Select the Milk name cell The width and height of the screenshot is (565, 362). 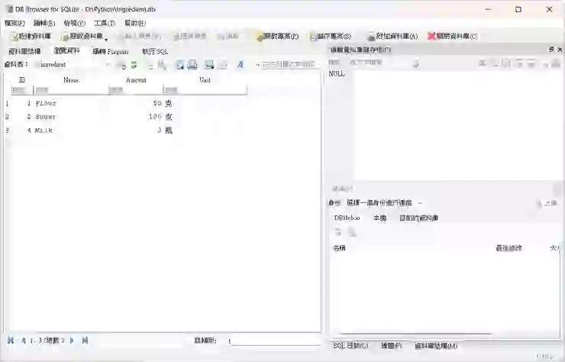(71, 130)
